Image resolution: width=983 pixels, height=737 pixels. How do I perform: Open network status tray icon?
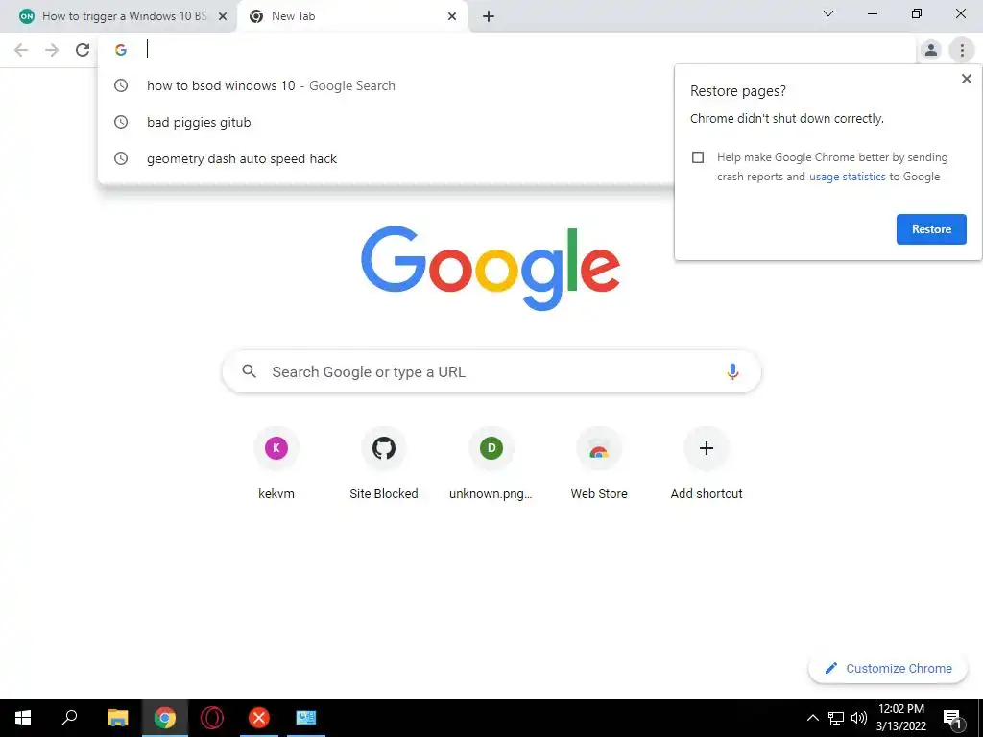(836, 718)
